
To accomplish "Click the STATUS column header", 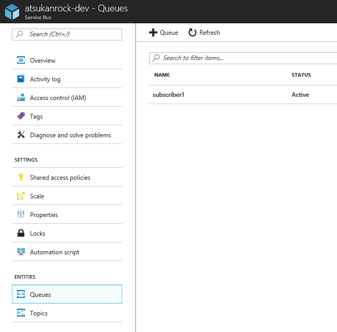I will point(301,75).
